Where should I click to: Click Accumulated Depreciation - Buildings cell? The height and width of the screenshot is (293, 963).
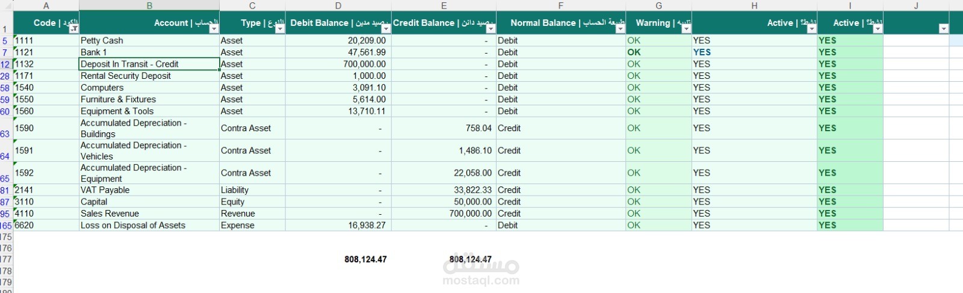149,128
